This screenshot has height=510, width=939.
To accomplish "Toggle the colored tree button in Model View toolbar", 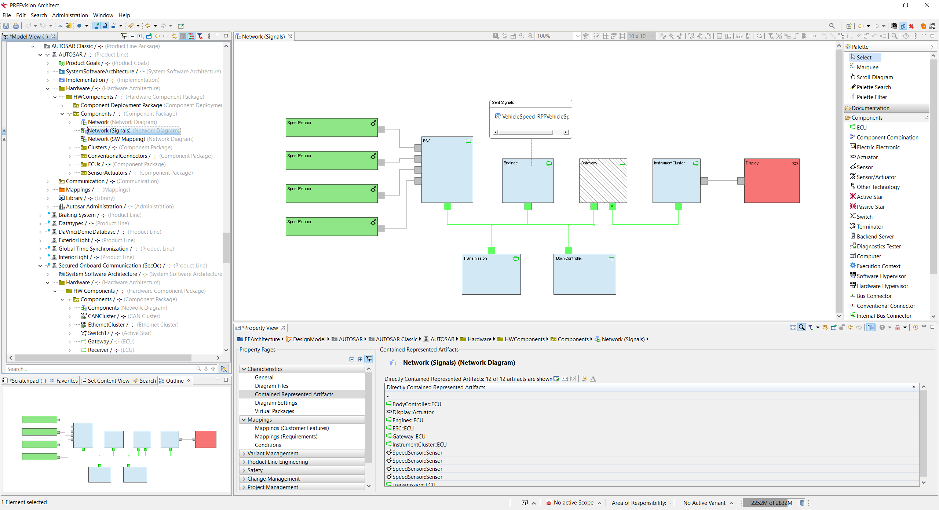I will (191, 36).
